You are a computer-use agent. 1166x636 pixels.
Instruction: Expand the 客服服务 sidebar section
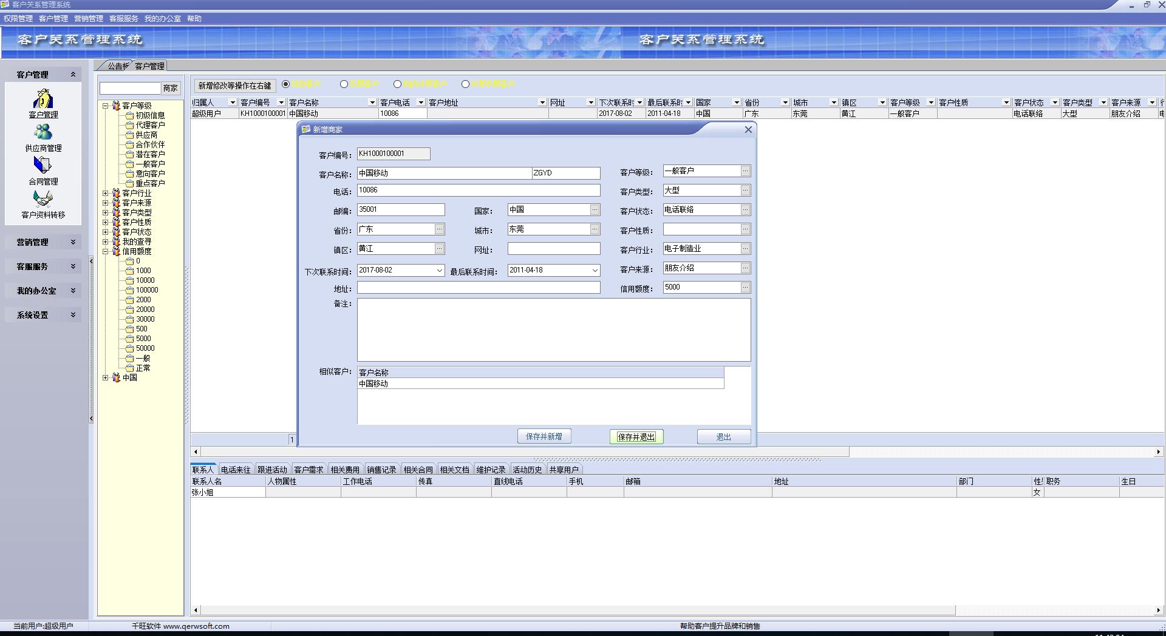click(x=44, y=266)
